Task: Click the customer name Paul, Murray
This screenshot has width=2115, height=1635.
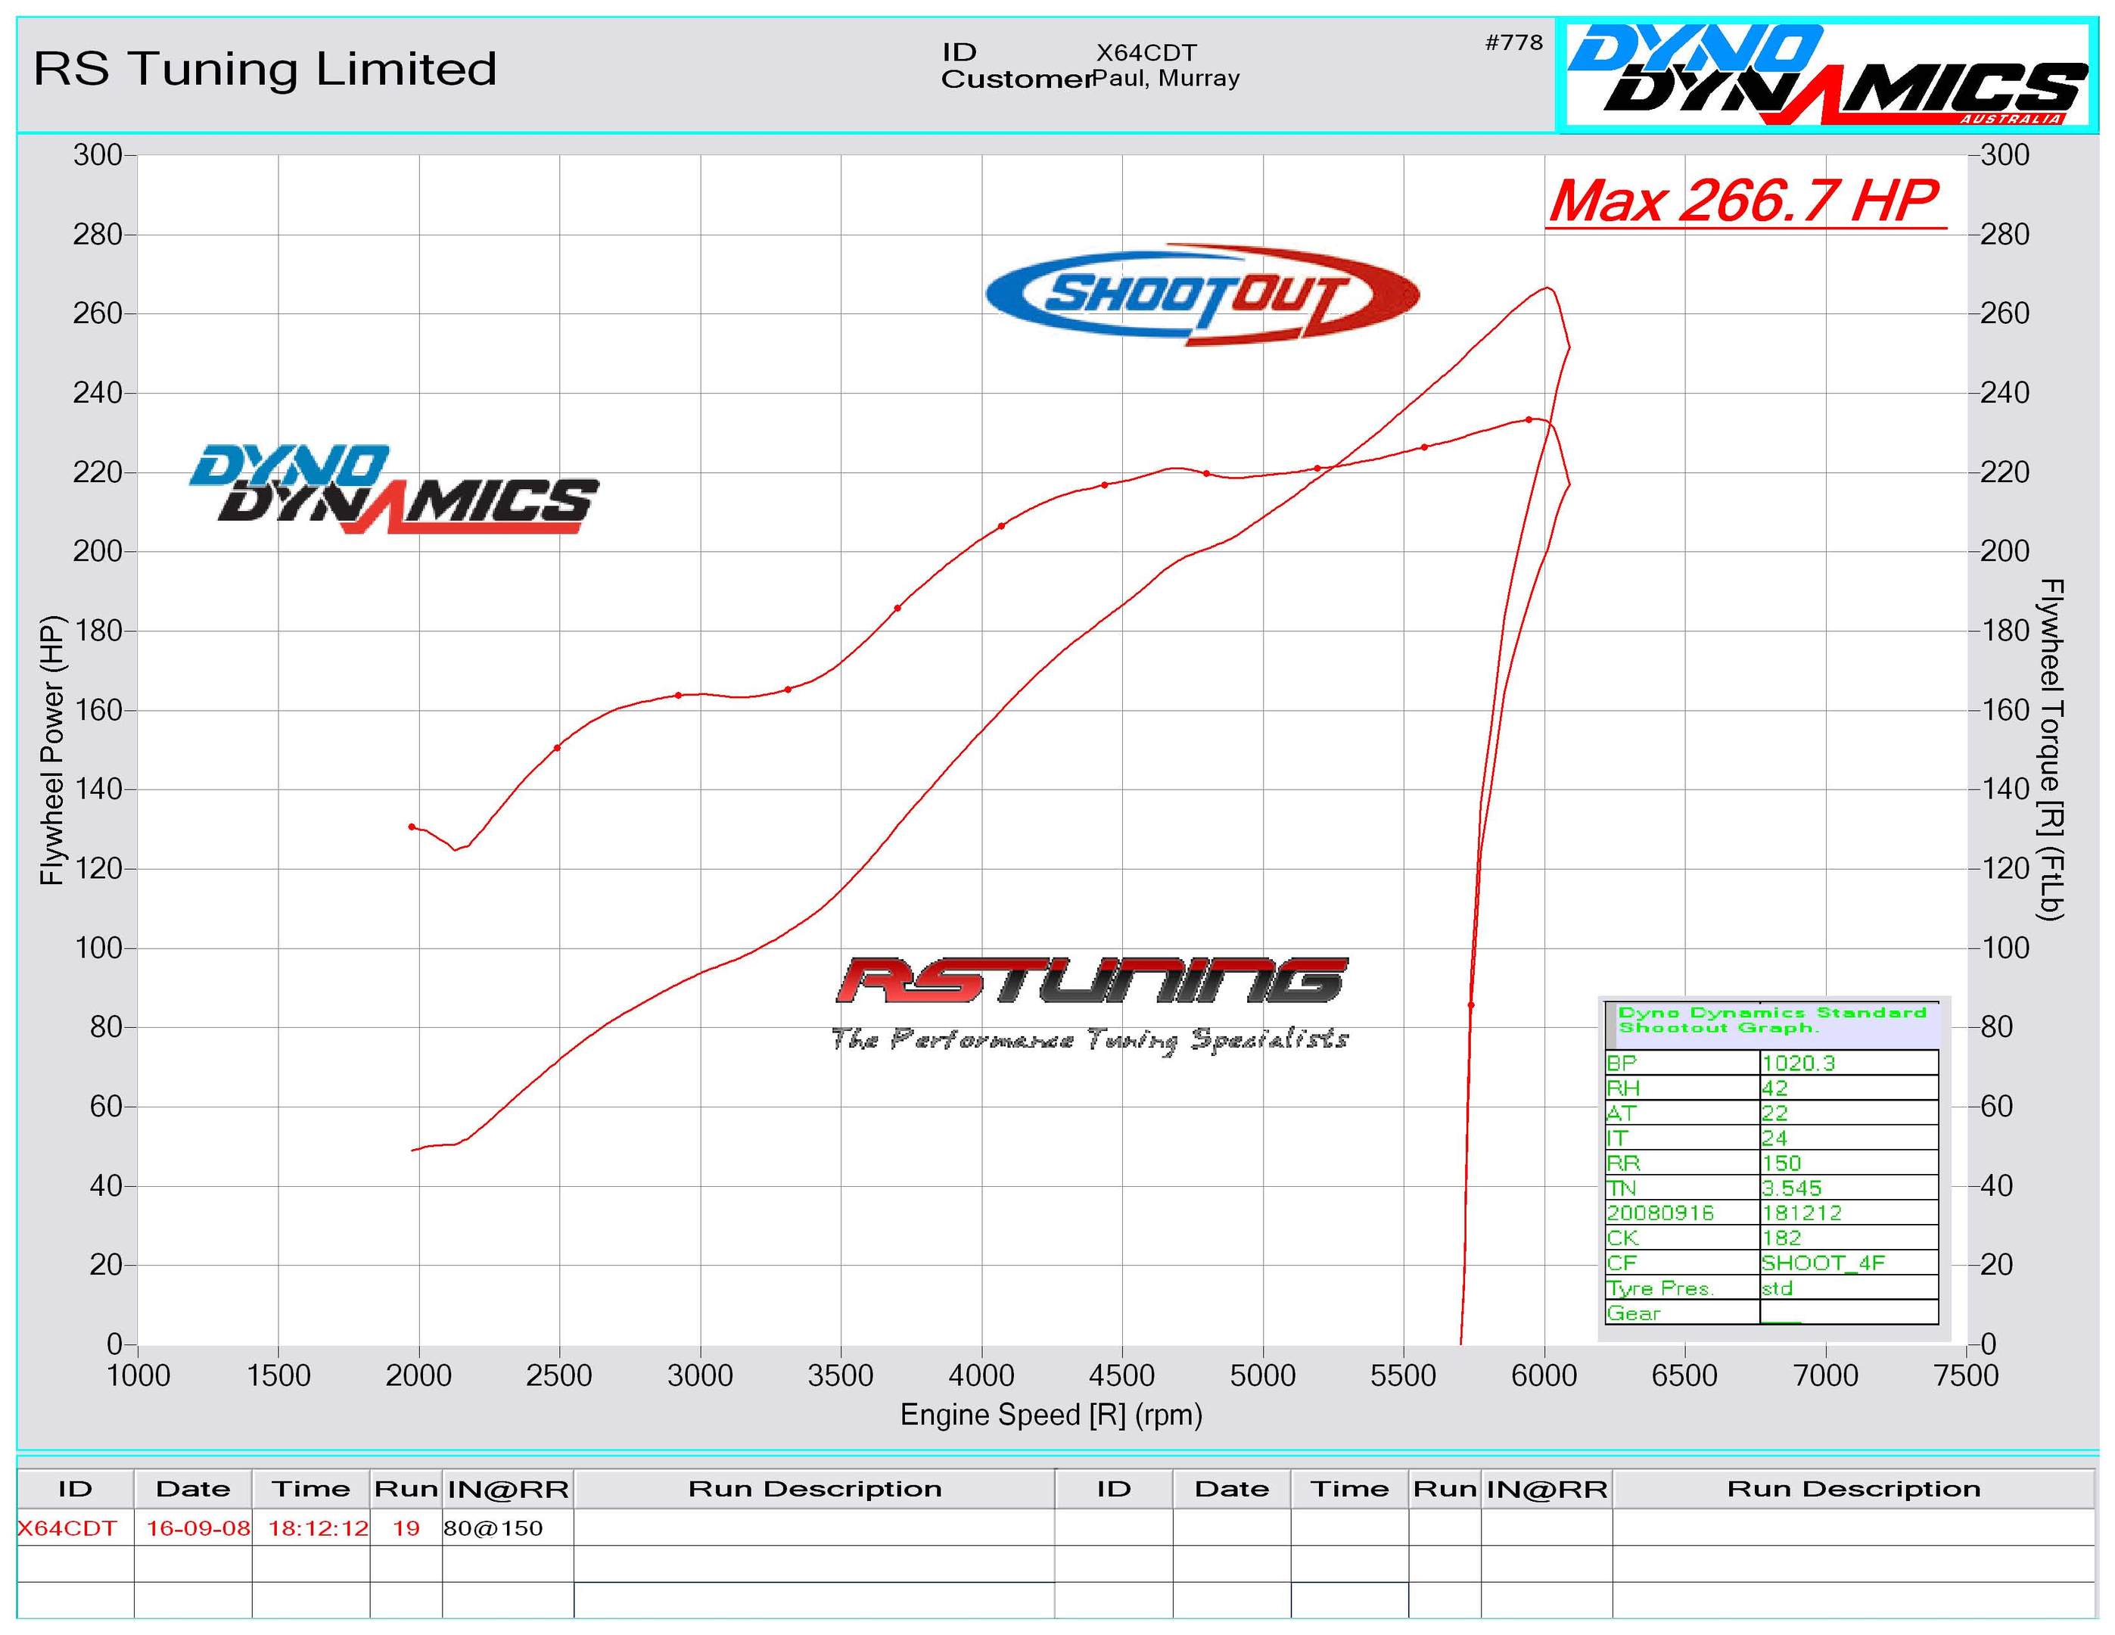Action: 1166,79
